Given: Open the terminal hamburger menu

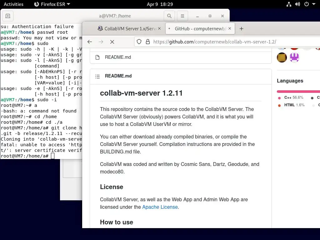Looking at the screenshot, I should pyautogui.click(x=182, y=16).
